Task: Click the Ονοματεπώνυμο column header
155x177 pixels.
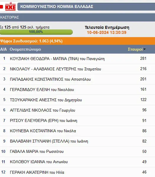Action: 25,49
